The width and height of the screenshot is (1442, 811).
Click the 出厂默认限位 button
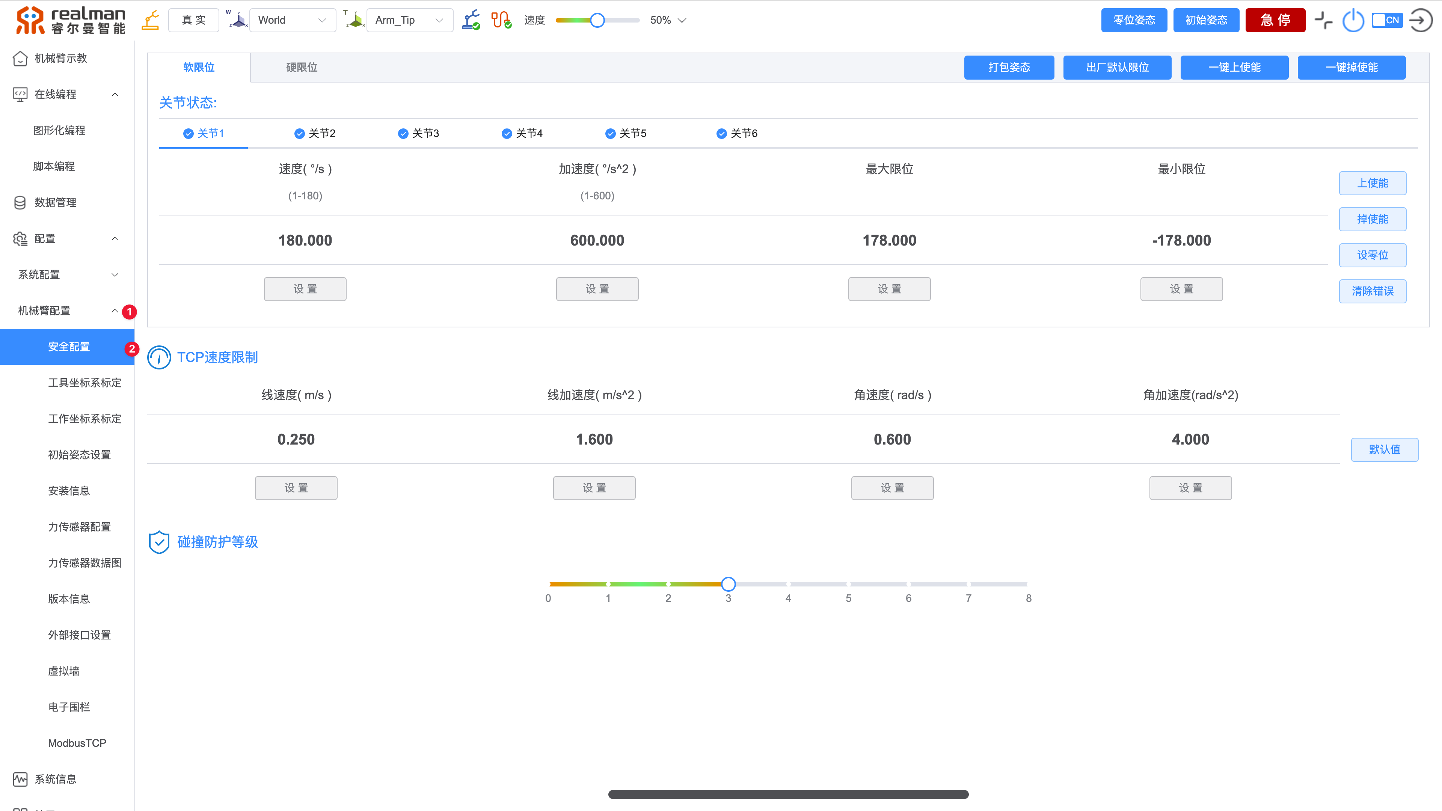[x=1117, y=67]
